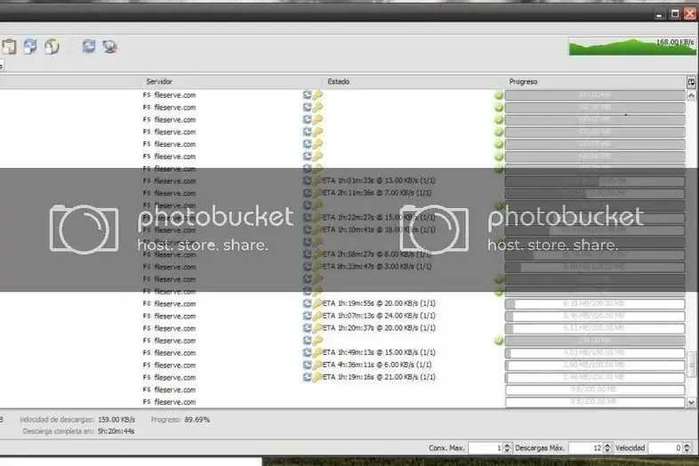Click the progress bar in the ETA 1h:19m:55s row
This screenshot has height=466, width=699.
595,304
